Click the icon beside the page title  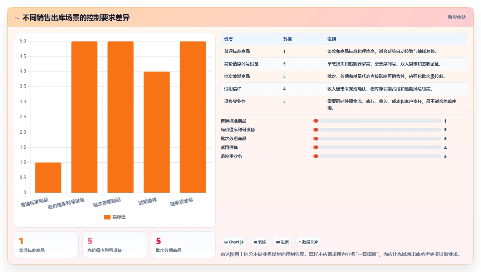click(x=17, y=18)
